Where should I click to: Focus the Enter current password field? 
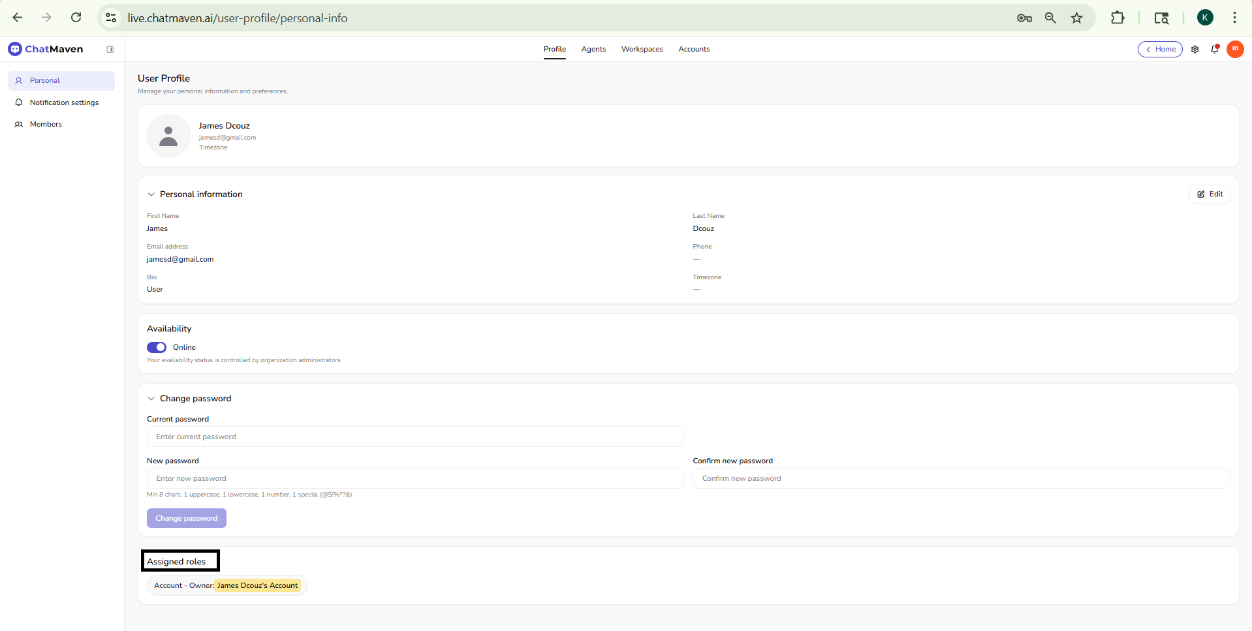click(415, 437)
